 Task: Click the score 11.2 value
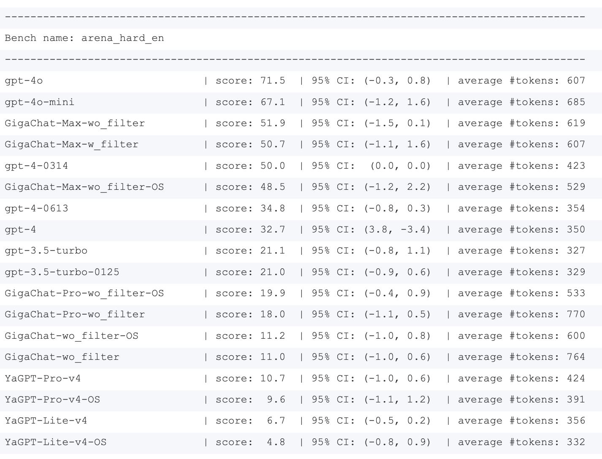273,336
